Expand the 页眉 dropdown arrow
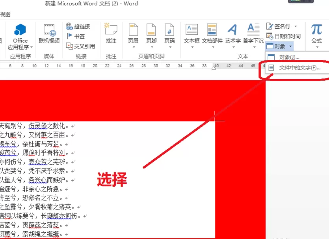 coord(134,47)
